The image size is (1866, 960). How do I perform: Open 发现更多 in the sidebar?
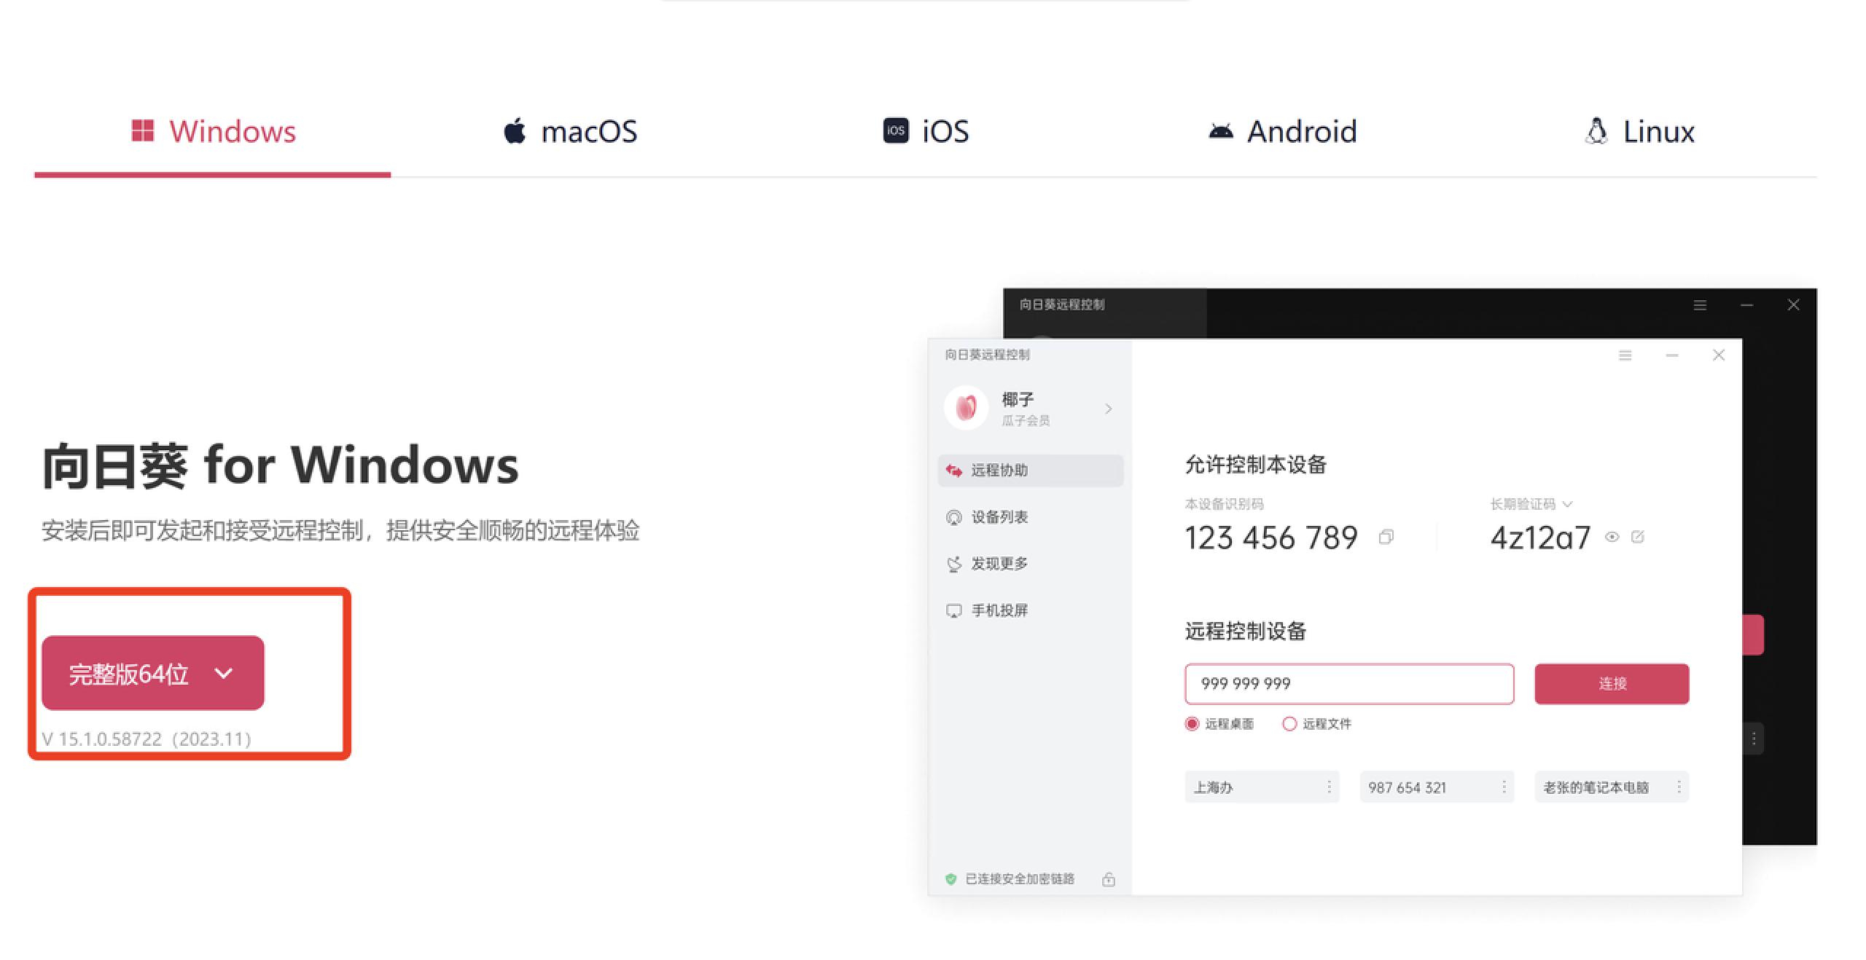point(1031,564)
